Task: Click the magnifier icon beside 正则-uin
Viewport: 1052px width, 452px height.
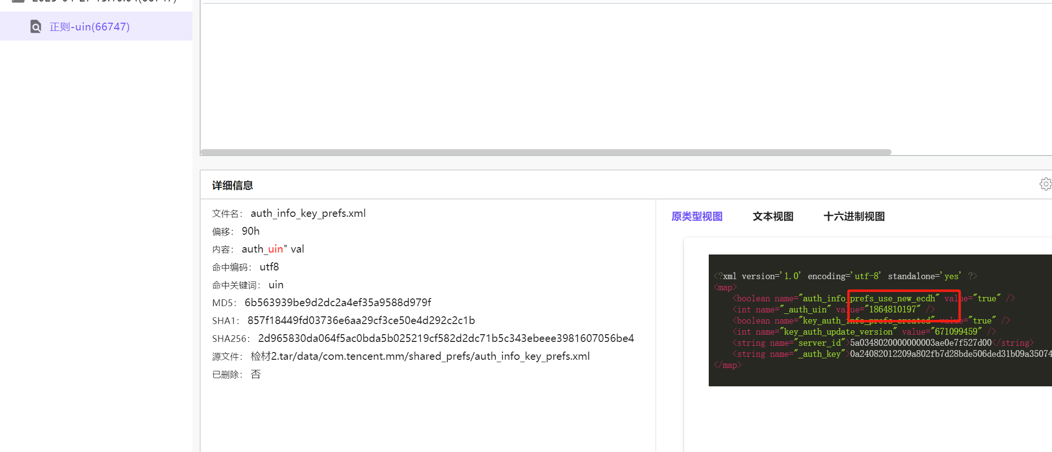Action: (36, 27)
